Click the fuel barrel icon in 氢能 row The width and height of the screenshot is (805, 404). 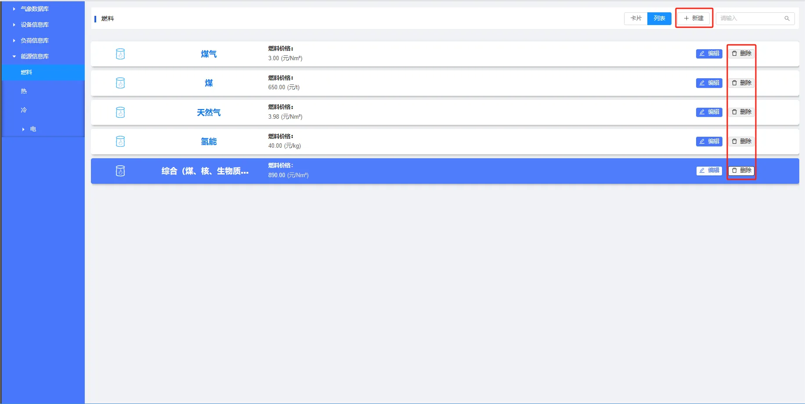[120, 142]
